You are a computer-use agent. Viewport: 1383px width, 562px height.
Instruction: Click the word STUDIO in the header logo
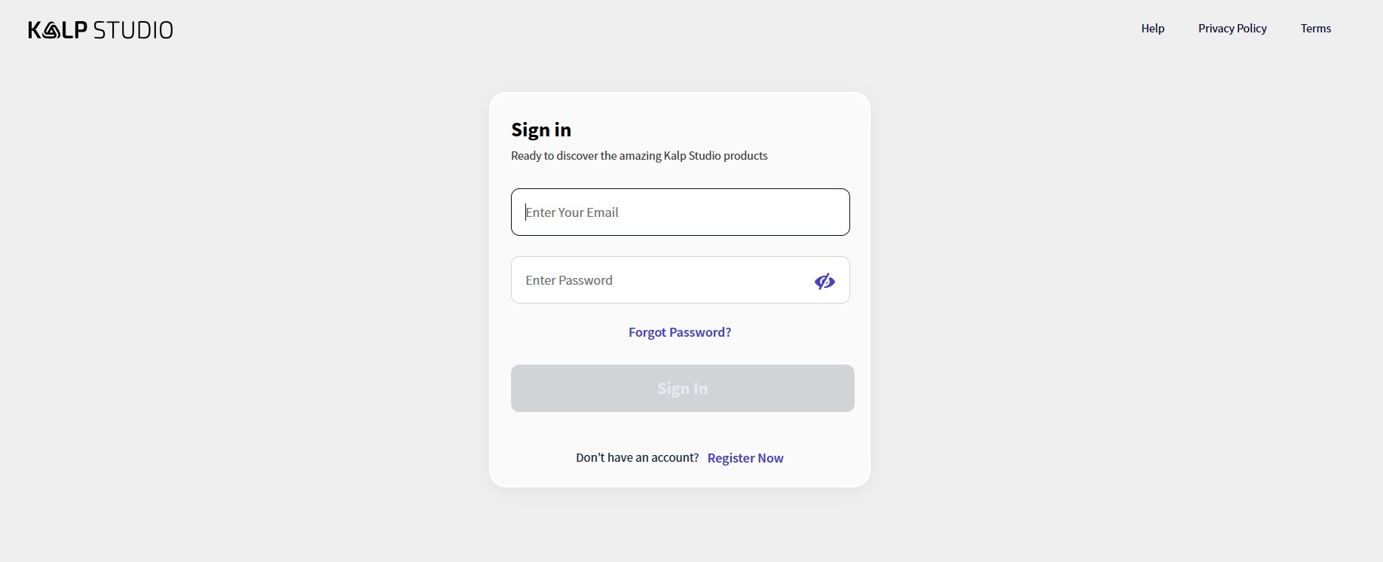pyautogui.click(x=133, y=30)
